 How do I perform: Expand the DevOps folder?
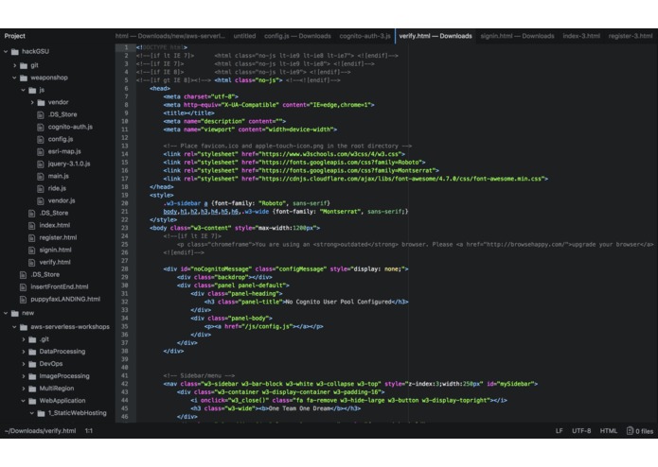(x=24, y=364)
